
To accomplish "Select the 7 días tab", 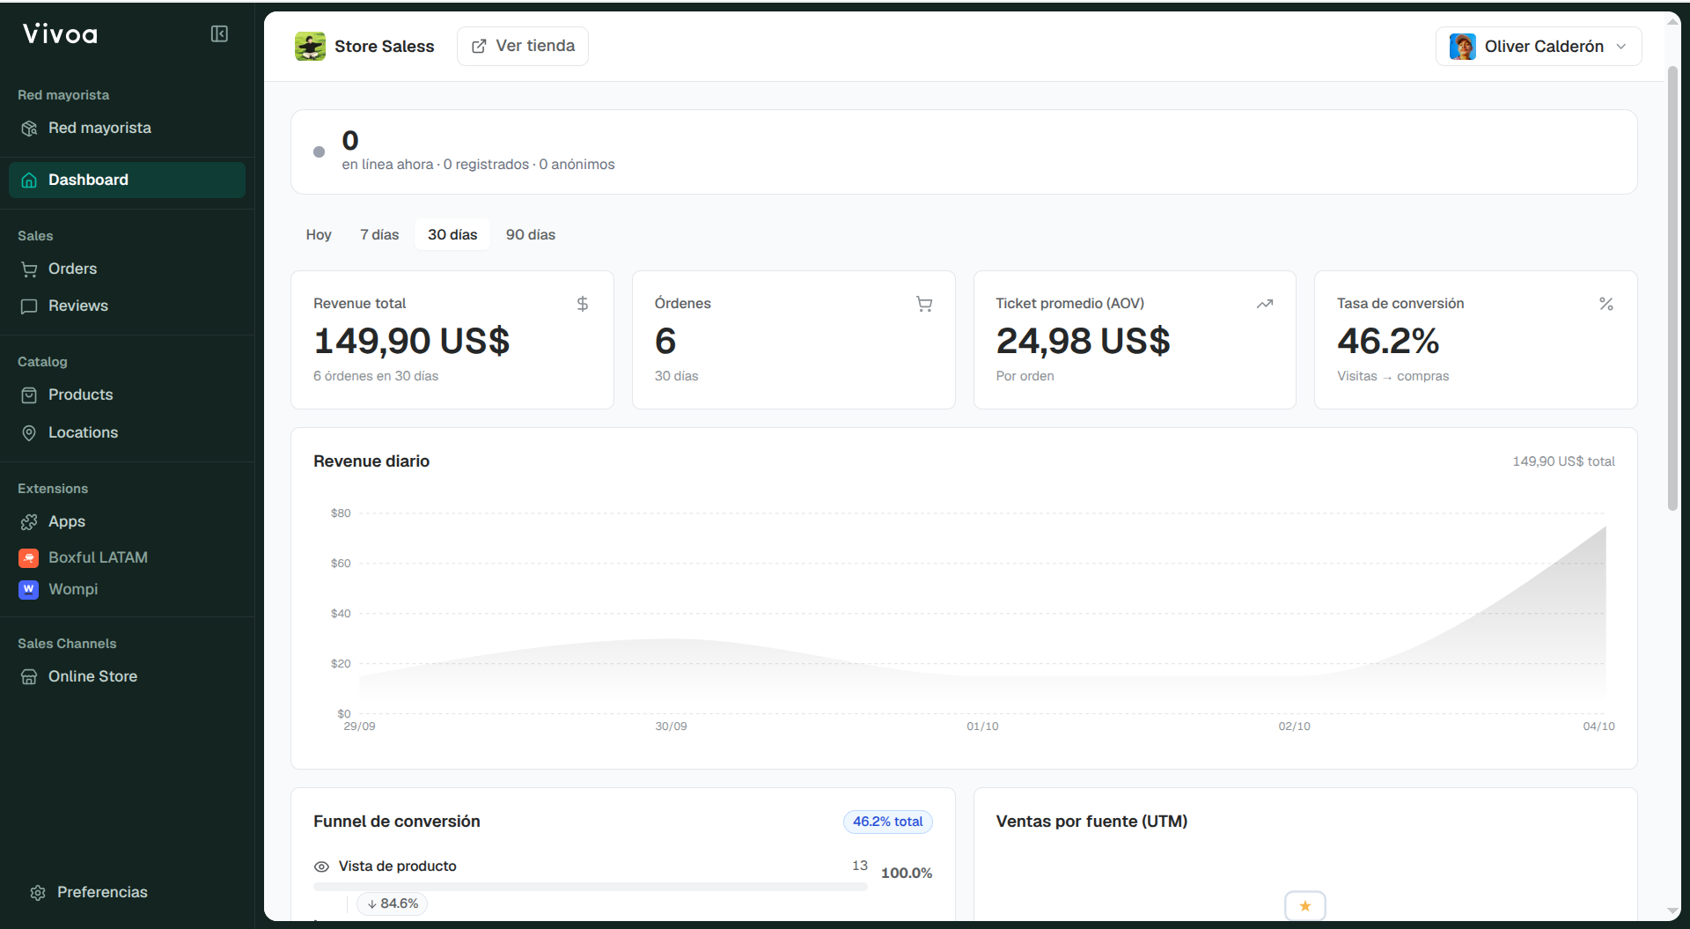I will [x=379, y=234].
